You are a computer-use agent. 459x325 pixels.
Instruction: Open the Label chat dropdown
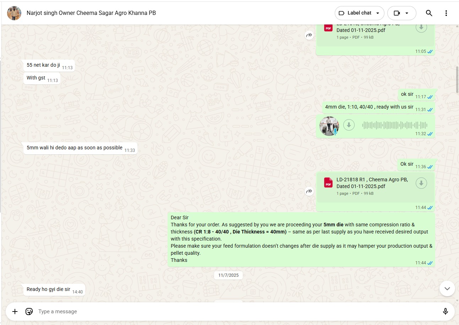coord(359,13)
